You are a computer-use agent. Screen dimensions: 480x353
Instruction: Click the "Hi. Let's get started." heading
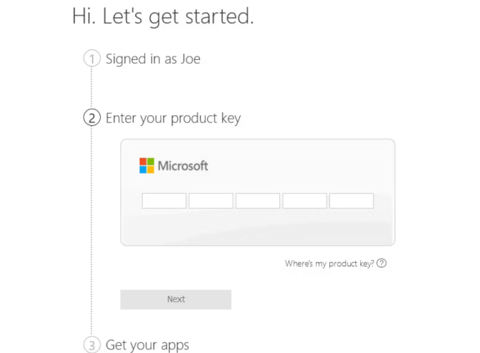pos(163,17)
